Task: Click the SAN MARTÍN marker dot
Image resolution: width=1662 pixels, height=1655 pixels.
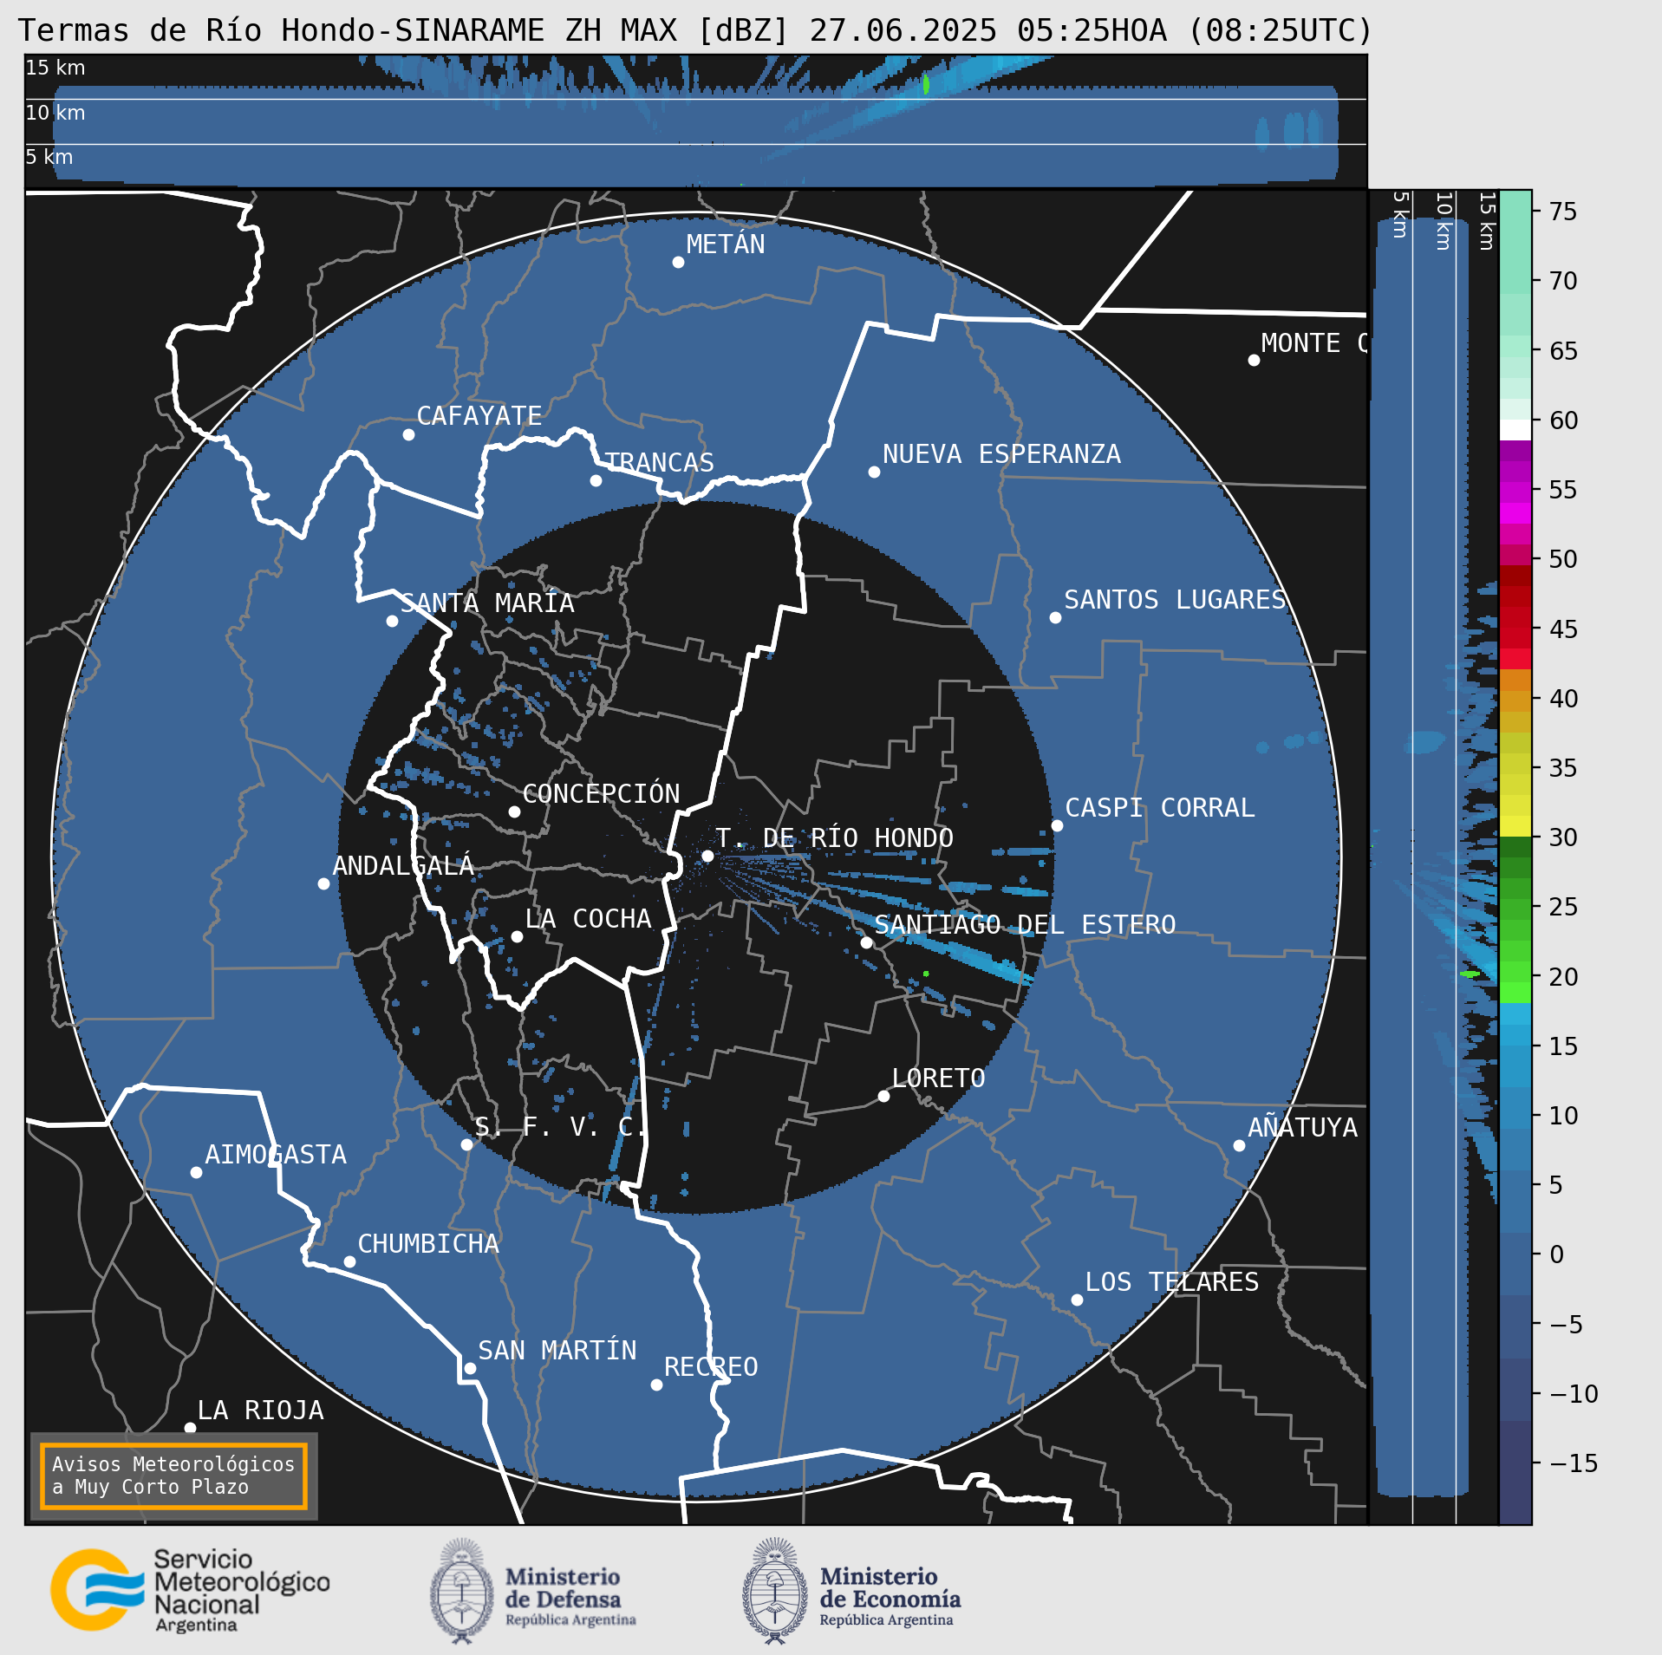Action: [x=470, y=1368]
